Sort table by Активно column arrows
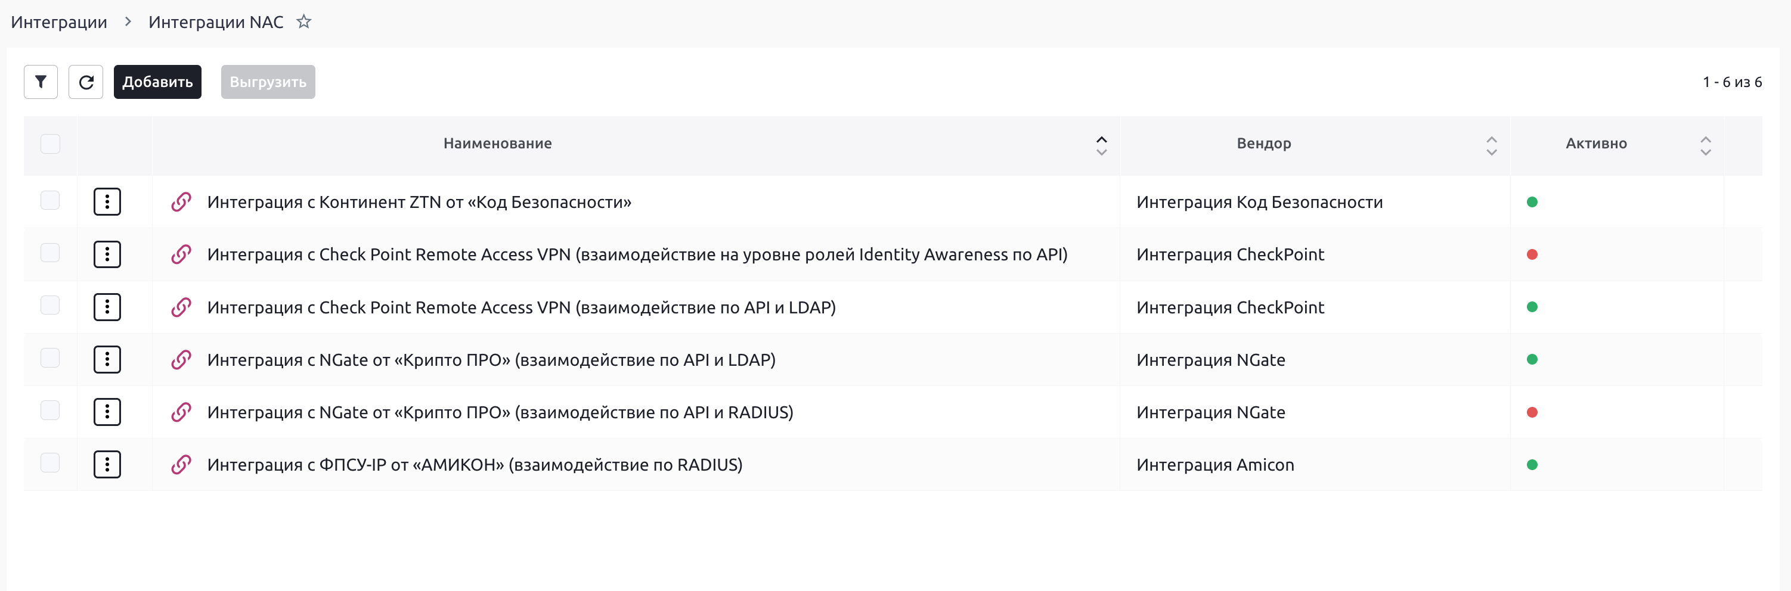 point(1706,145)
